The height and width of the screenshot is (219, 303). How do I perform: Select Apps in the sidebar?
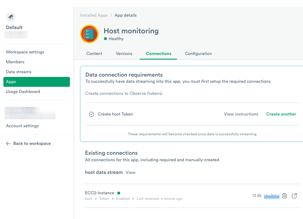(x=36, y=82)
